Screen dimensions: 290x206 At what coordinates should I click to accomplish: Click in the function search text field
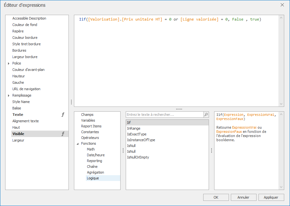(164, 115)
